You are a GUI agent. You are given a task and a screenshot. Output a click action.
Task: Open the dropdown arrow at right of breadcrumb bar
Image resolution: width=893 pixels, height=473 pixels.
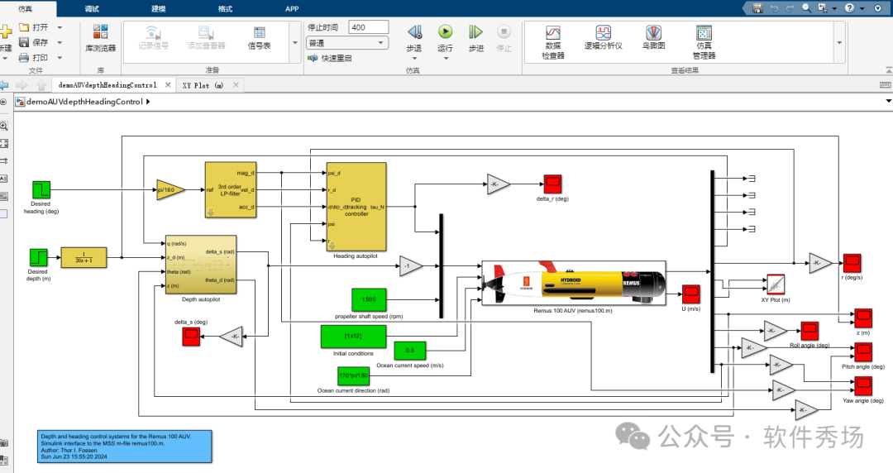888,101
